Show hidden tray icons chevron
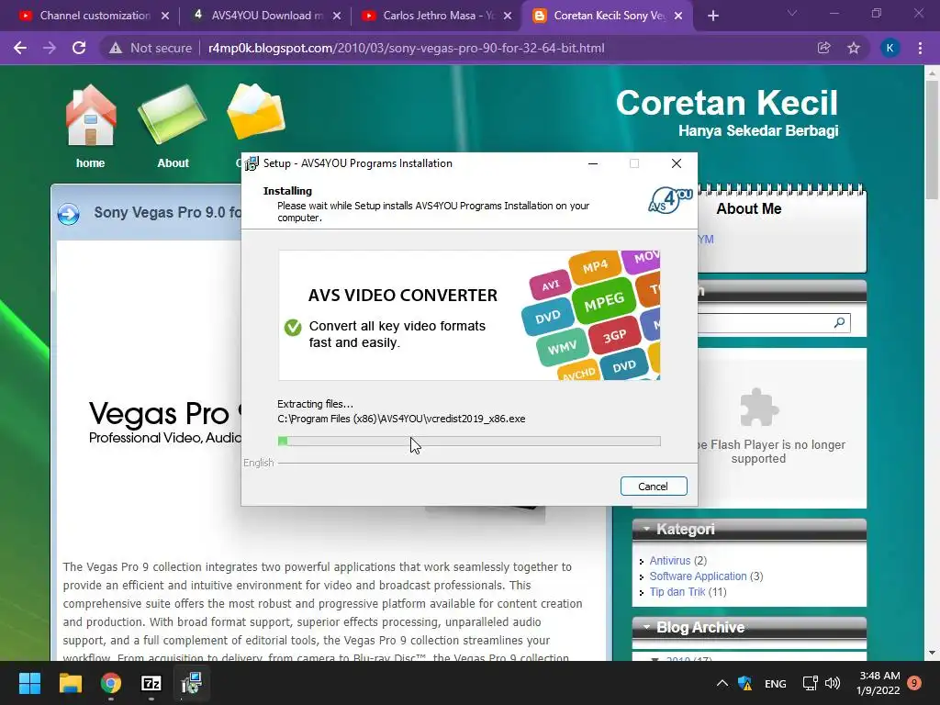Viewport: 940px width, 705px height. point(722,683)
